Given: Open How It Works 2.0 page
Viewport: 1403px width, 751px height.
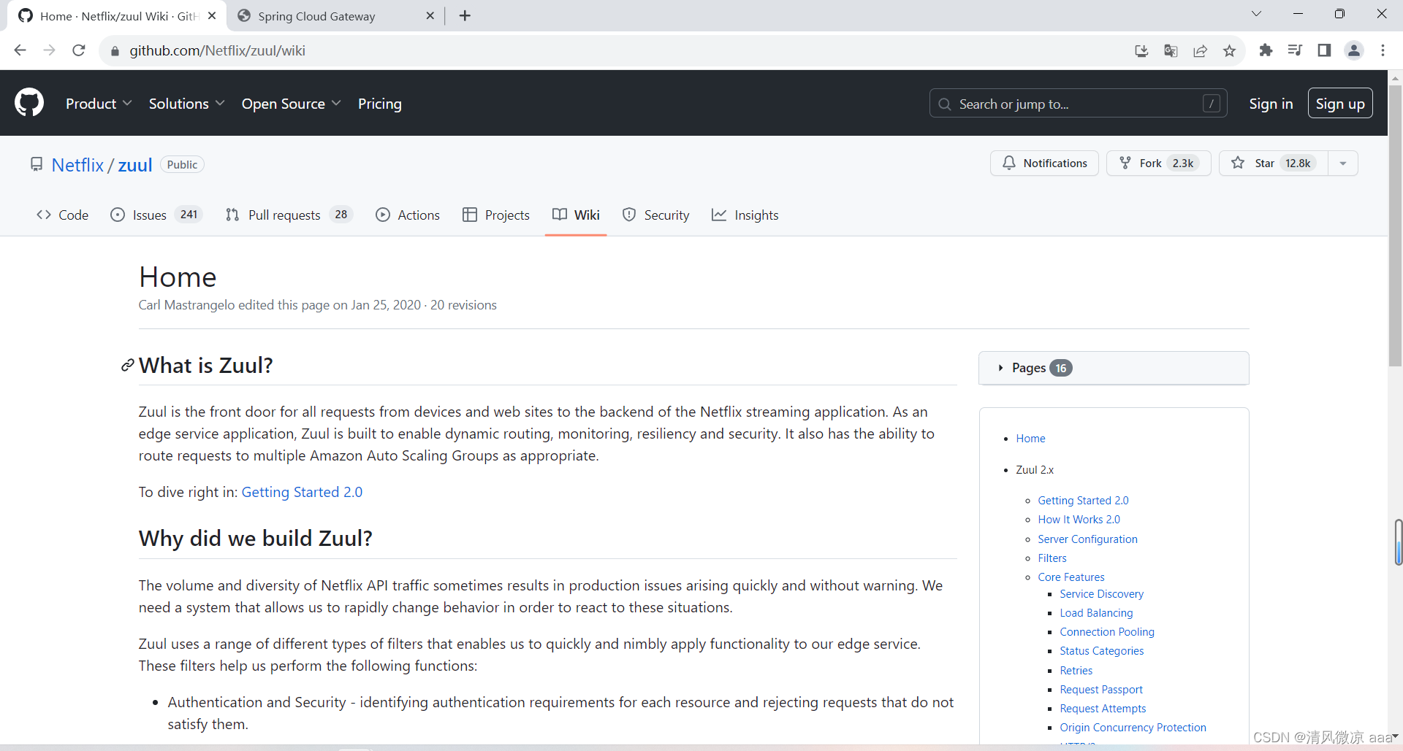Looking at the screenshot, I should (x=1079, y=519).
